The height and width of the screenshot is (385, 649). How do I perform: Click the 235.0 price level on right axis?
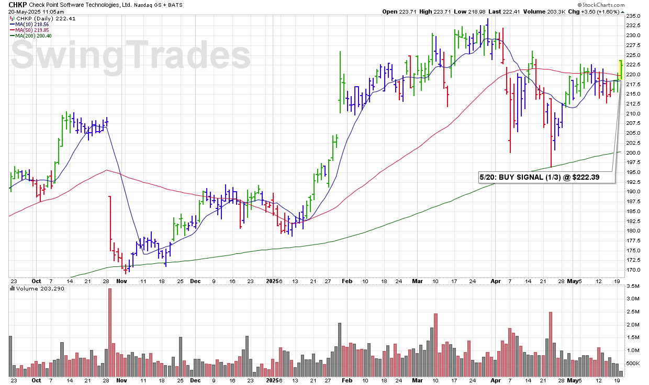(634, 16)
